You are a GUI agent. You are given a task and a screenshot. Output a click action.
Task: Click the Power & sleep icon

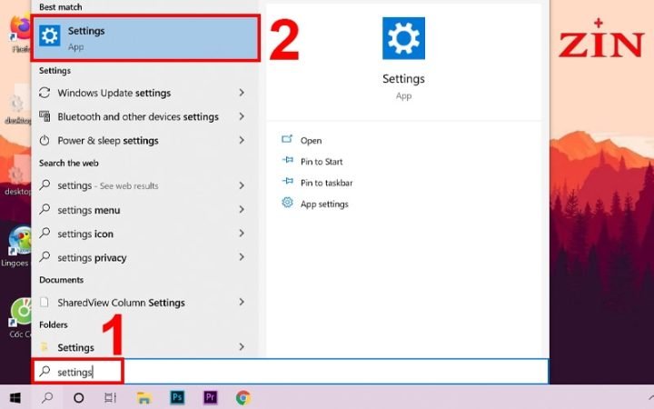pyautogui.click(x=45, y=140)
